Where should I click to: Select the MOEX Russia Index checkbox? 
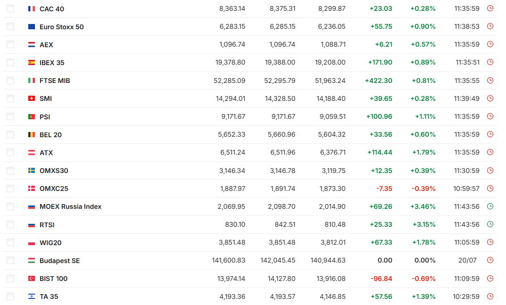click(10, 206)
